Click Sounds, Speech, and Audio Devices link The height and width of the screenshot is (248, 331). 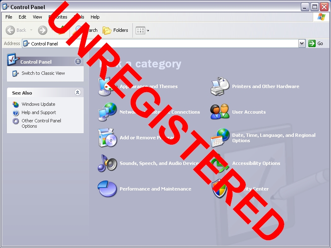(x=159, y=163)
